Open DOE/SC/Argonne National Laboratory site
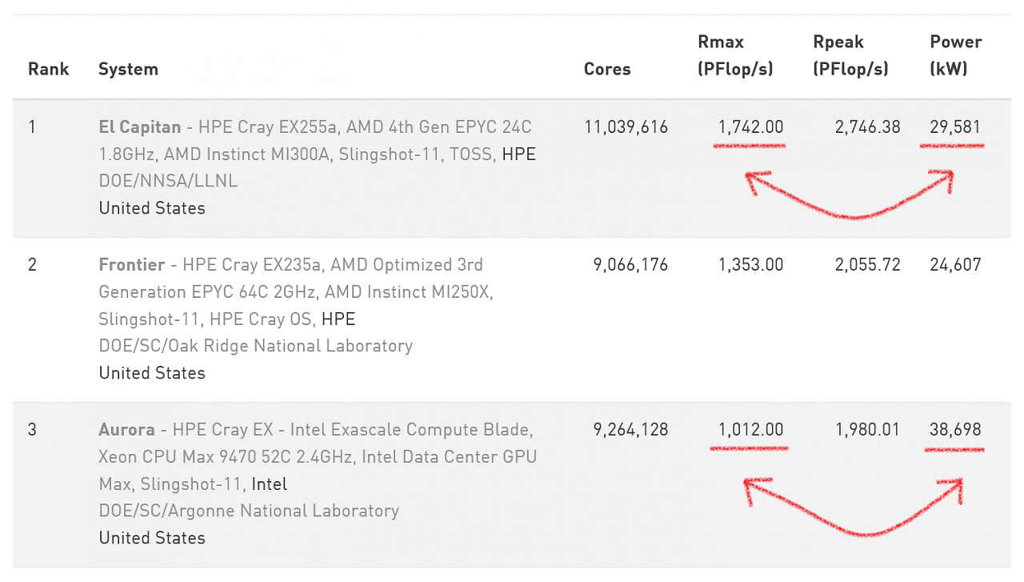Viewport: 1024px width, 582px height. pyautogui.click(x=249, y=511)
